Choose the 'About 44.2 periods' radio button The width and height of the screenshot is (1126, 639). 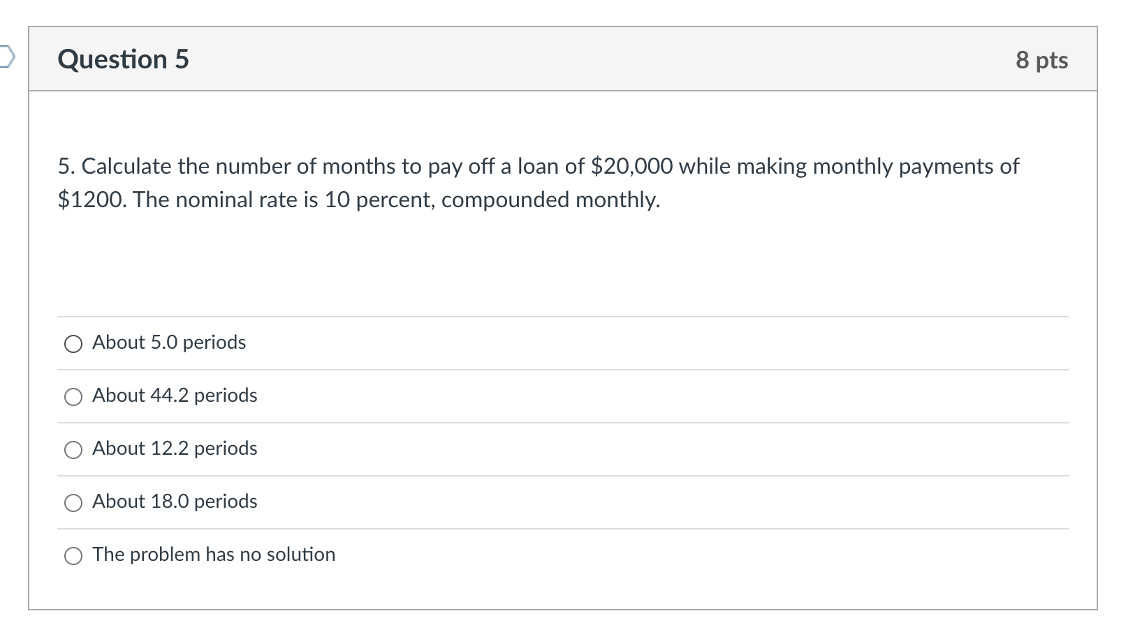pos(73,397)
